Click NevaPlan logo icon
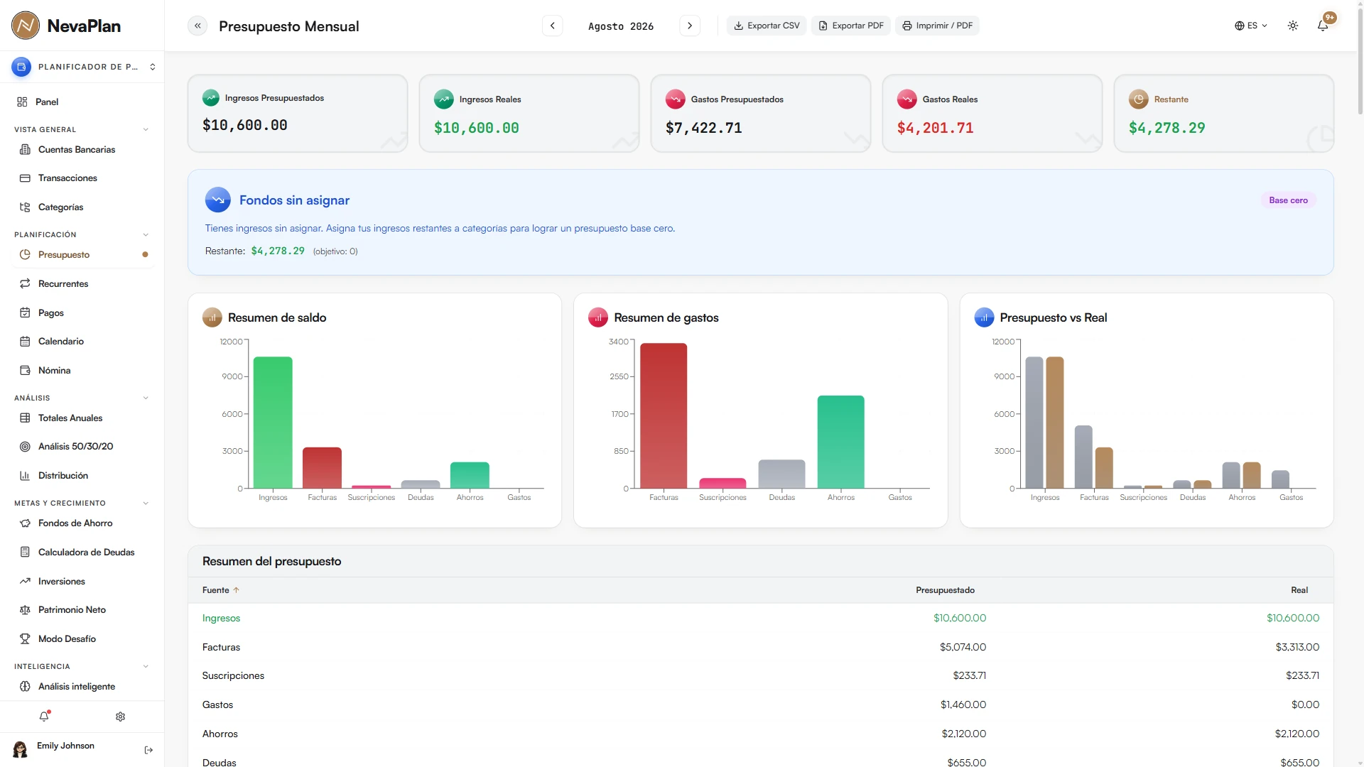The height and width of the screenshot is (767, 1364). coord(26,26)
